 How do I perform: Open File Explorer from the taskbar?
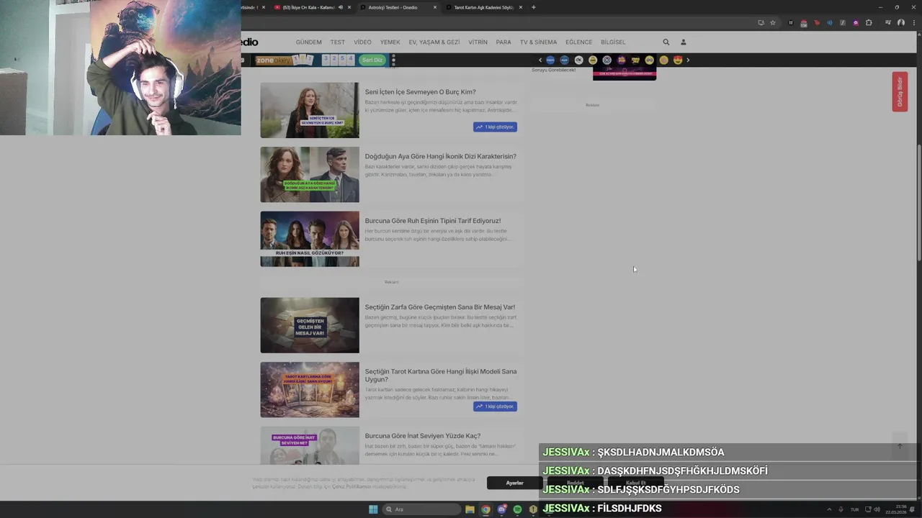[x=470, y=509]
